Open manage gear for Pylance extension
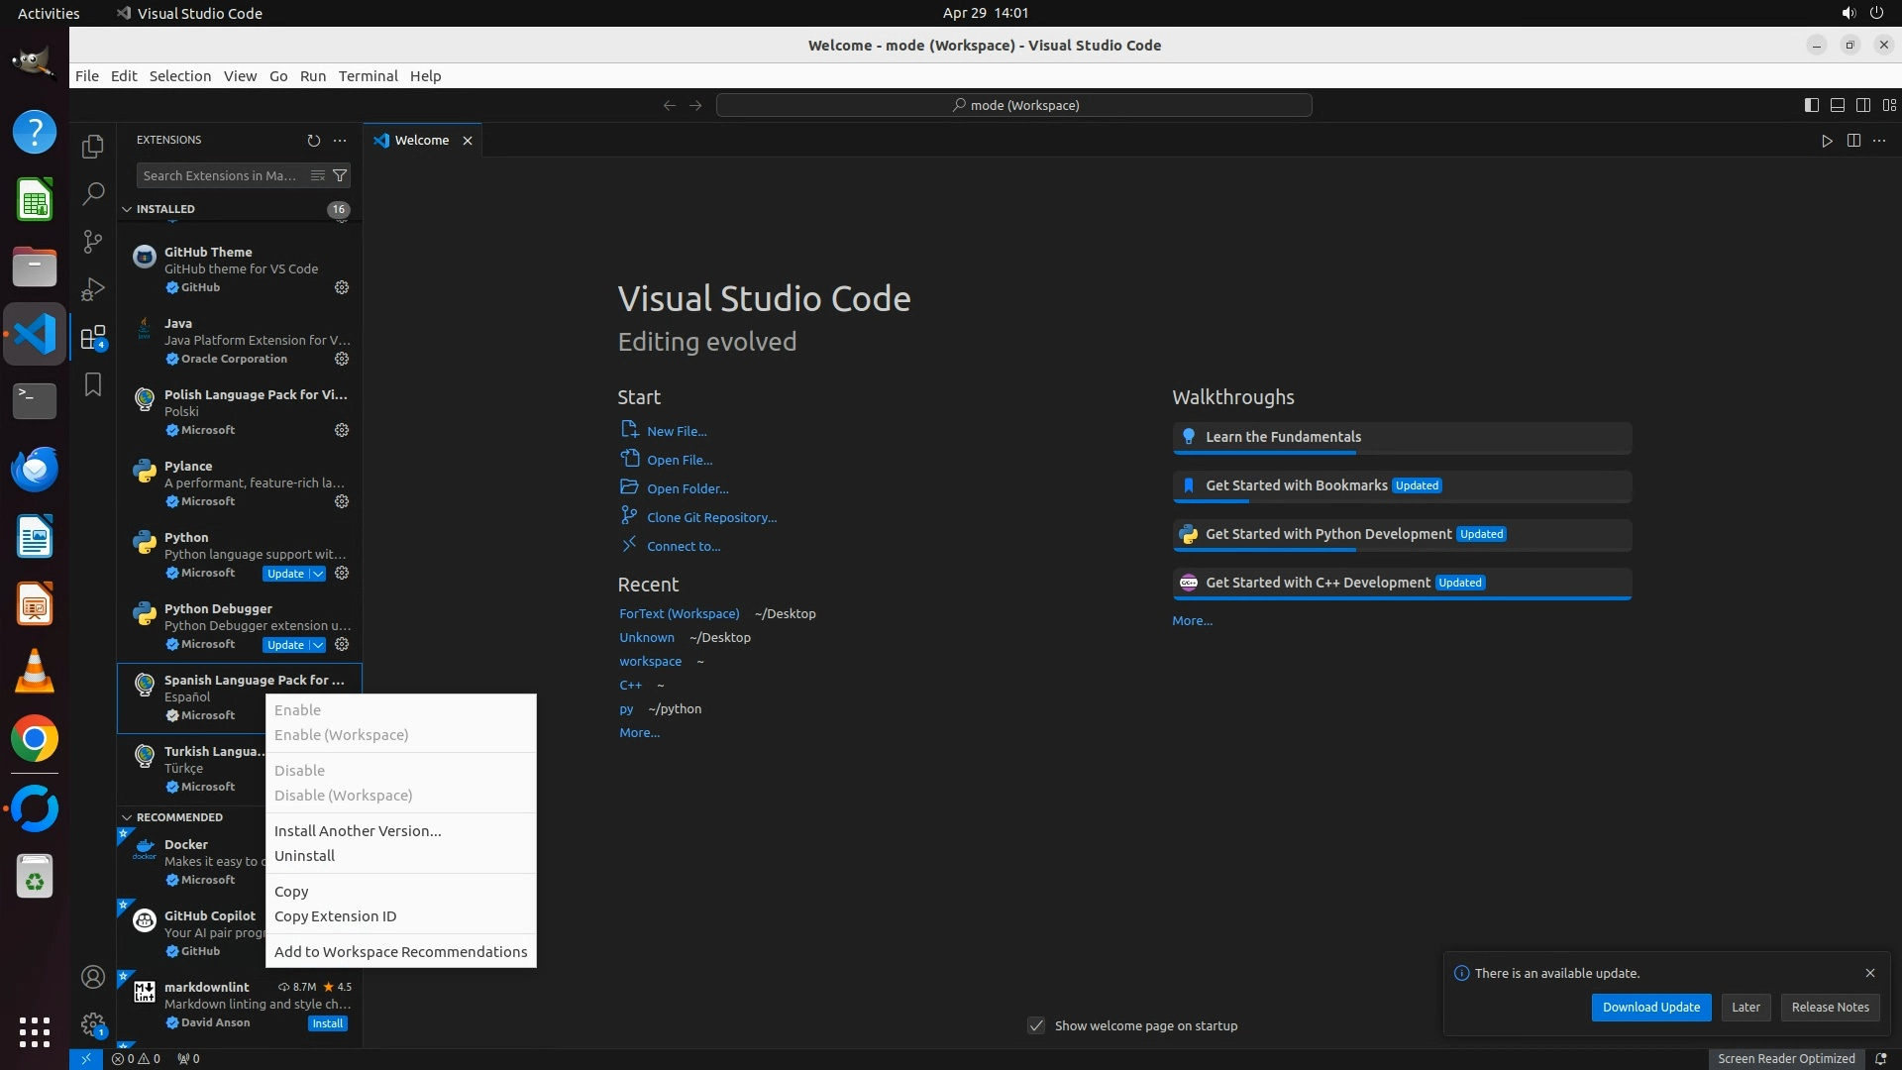This screenshot has height=1070, width=1902. (342, 501)
